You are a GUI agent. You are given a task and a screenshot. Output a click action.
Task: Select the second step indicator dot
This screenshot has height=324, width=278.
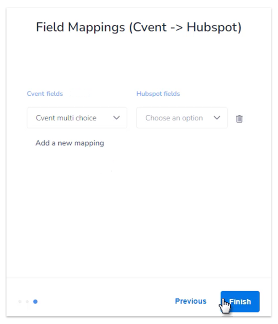pyautogui.click(x=27, y=302)
